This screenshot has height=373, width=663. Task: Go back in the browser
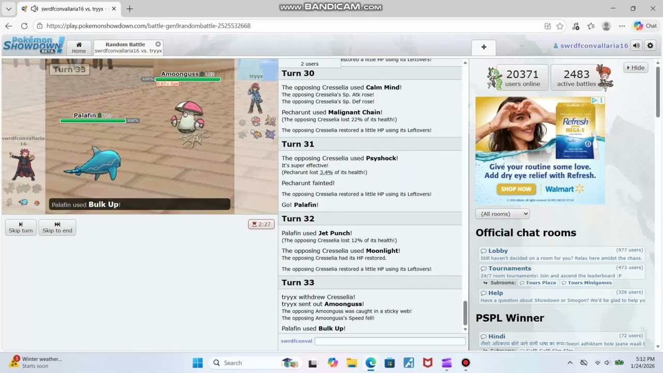pos(9,26)
